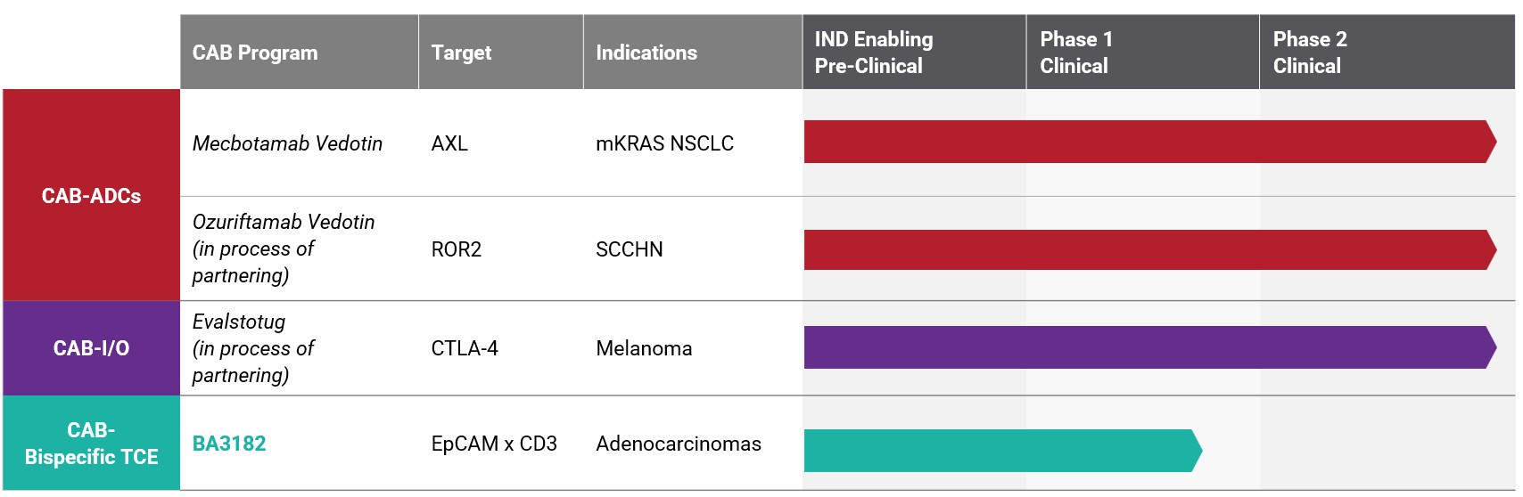1523x497 pixels.
Task: Select the Indications column header
Action: 646,53
